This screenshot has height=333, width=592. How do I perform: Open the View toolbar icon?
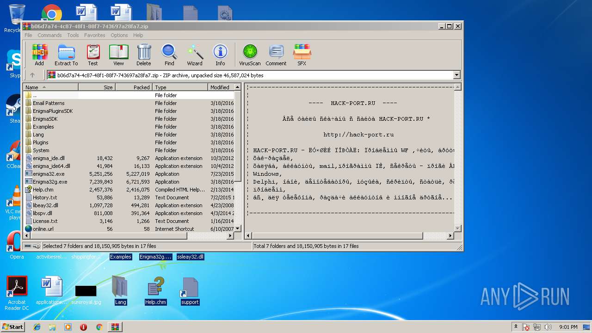[x=118, y=55]
